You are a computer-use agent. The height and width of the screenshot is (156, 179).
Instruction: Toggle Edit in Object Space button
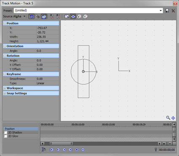[x=44, y=16]
